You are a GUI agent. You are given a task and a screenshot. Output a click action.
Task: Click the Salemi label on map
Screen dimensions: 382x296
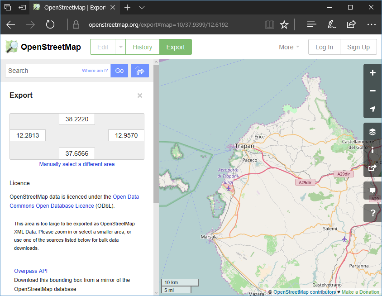pos(330,229)
